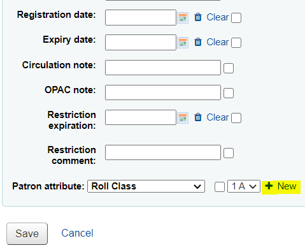Image resolution: width=305 pixels, height=250 pixels.
Task: Tick the Patron attribute checkbox
Action: tap(220, 187)
